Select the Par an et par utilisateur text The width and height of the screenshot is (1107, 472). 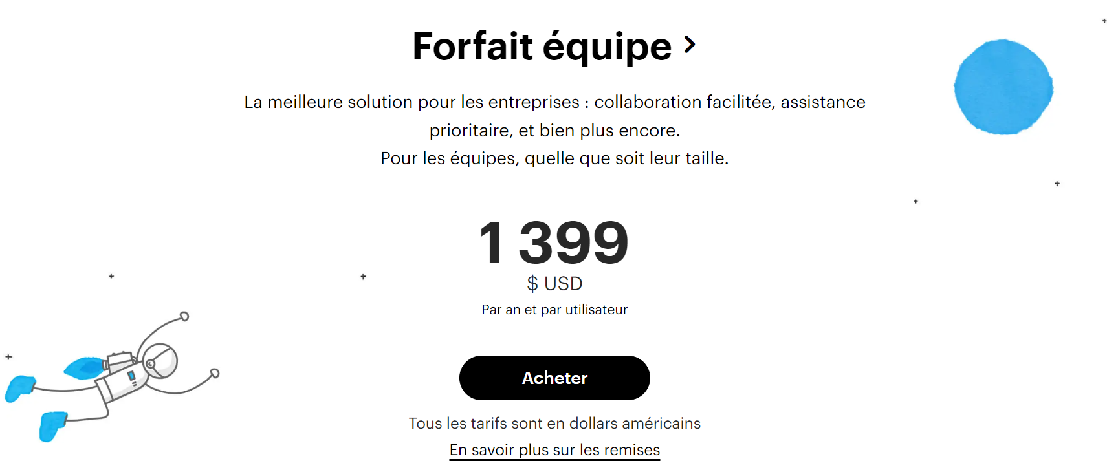[554, 309]
